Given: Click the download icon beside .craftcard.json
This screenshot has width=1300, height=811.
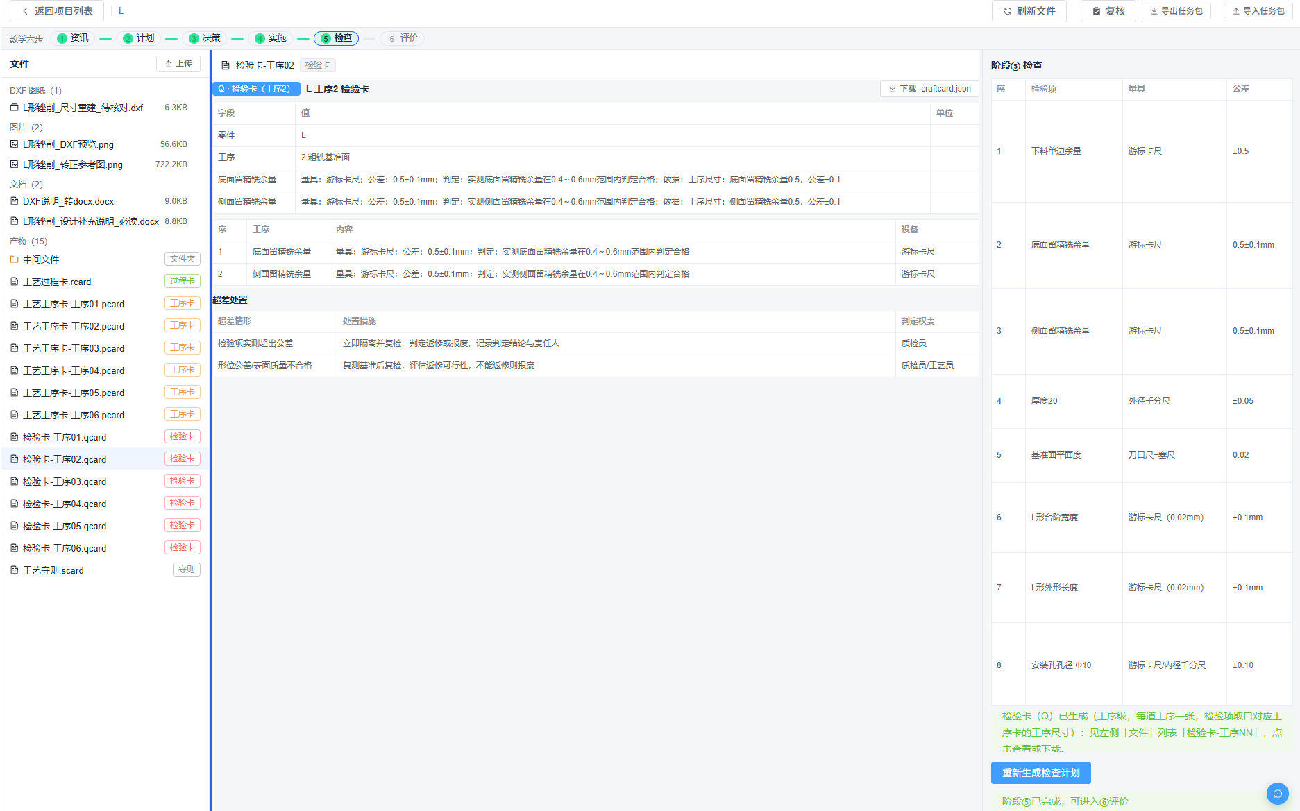Looking at the screenshot, I should [893, 89].
